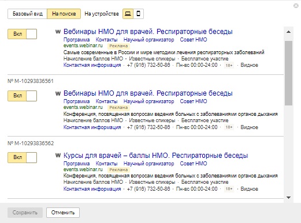Click Реклама label in the first ad
The height and width of the screenshot is (223, 301).
(x=118, y=46)
